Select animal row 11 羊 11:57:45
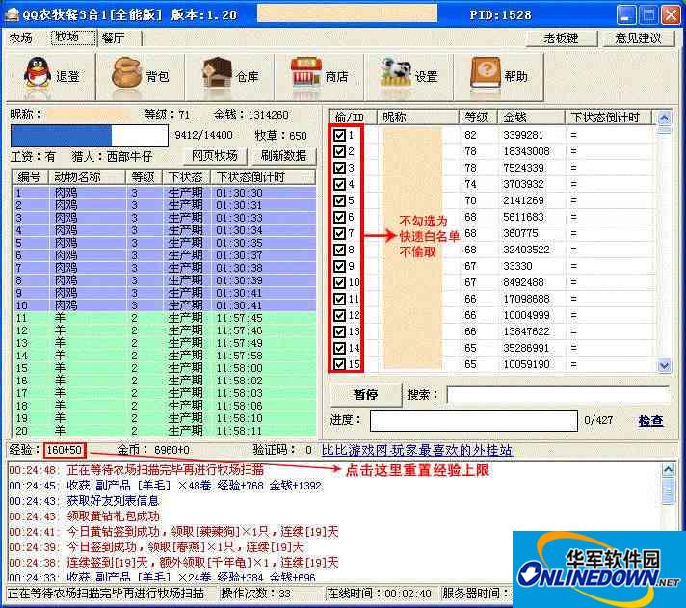686x608 pixels. [x=165, y=318]
